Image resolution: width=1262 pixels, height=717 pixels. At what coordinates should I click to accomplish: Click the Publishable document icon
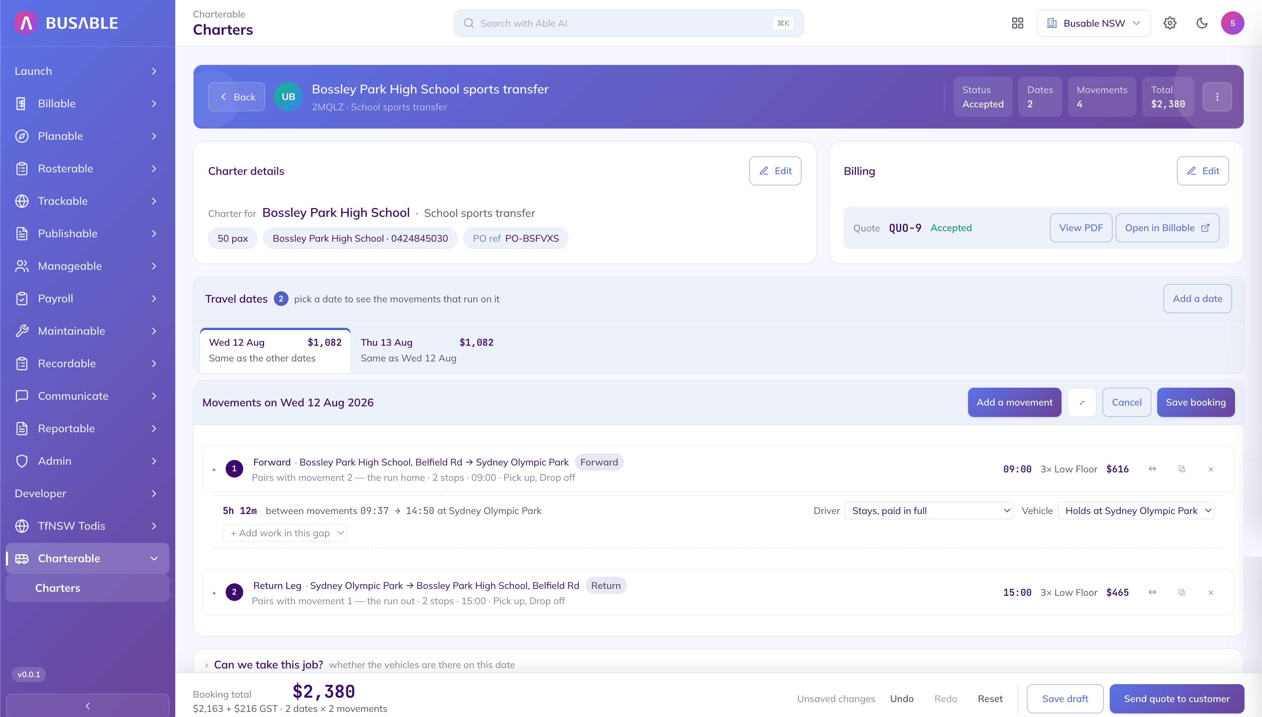(x=22, y=233)
